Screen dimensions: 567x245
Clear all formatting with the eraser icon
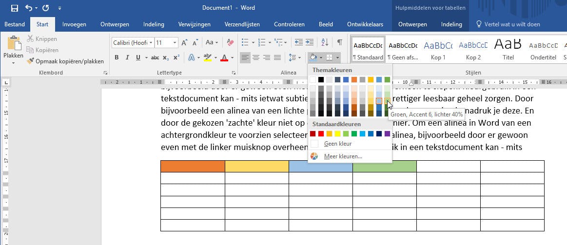pos(230,43)
